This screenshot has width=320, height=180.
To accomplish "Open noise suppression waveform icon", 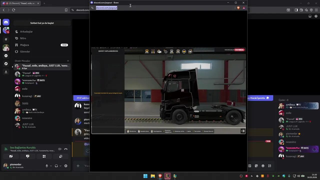I will (60, 149).
